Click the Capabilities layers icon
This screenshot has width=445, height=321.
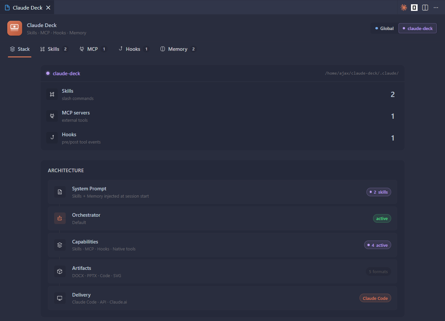(60, 245)
